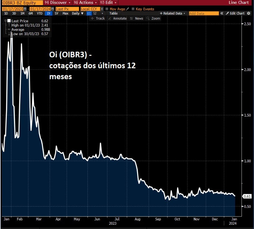Open the Related Data dropdown
Image resolution: width=254 pixels, height=229 pixels.
(172, 13)
